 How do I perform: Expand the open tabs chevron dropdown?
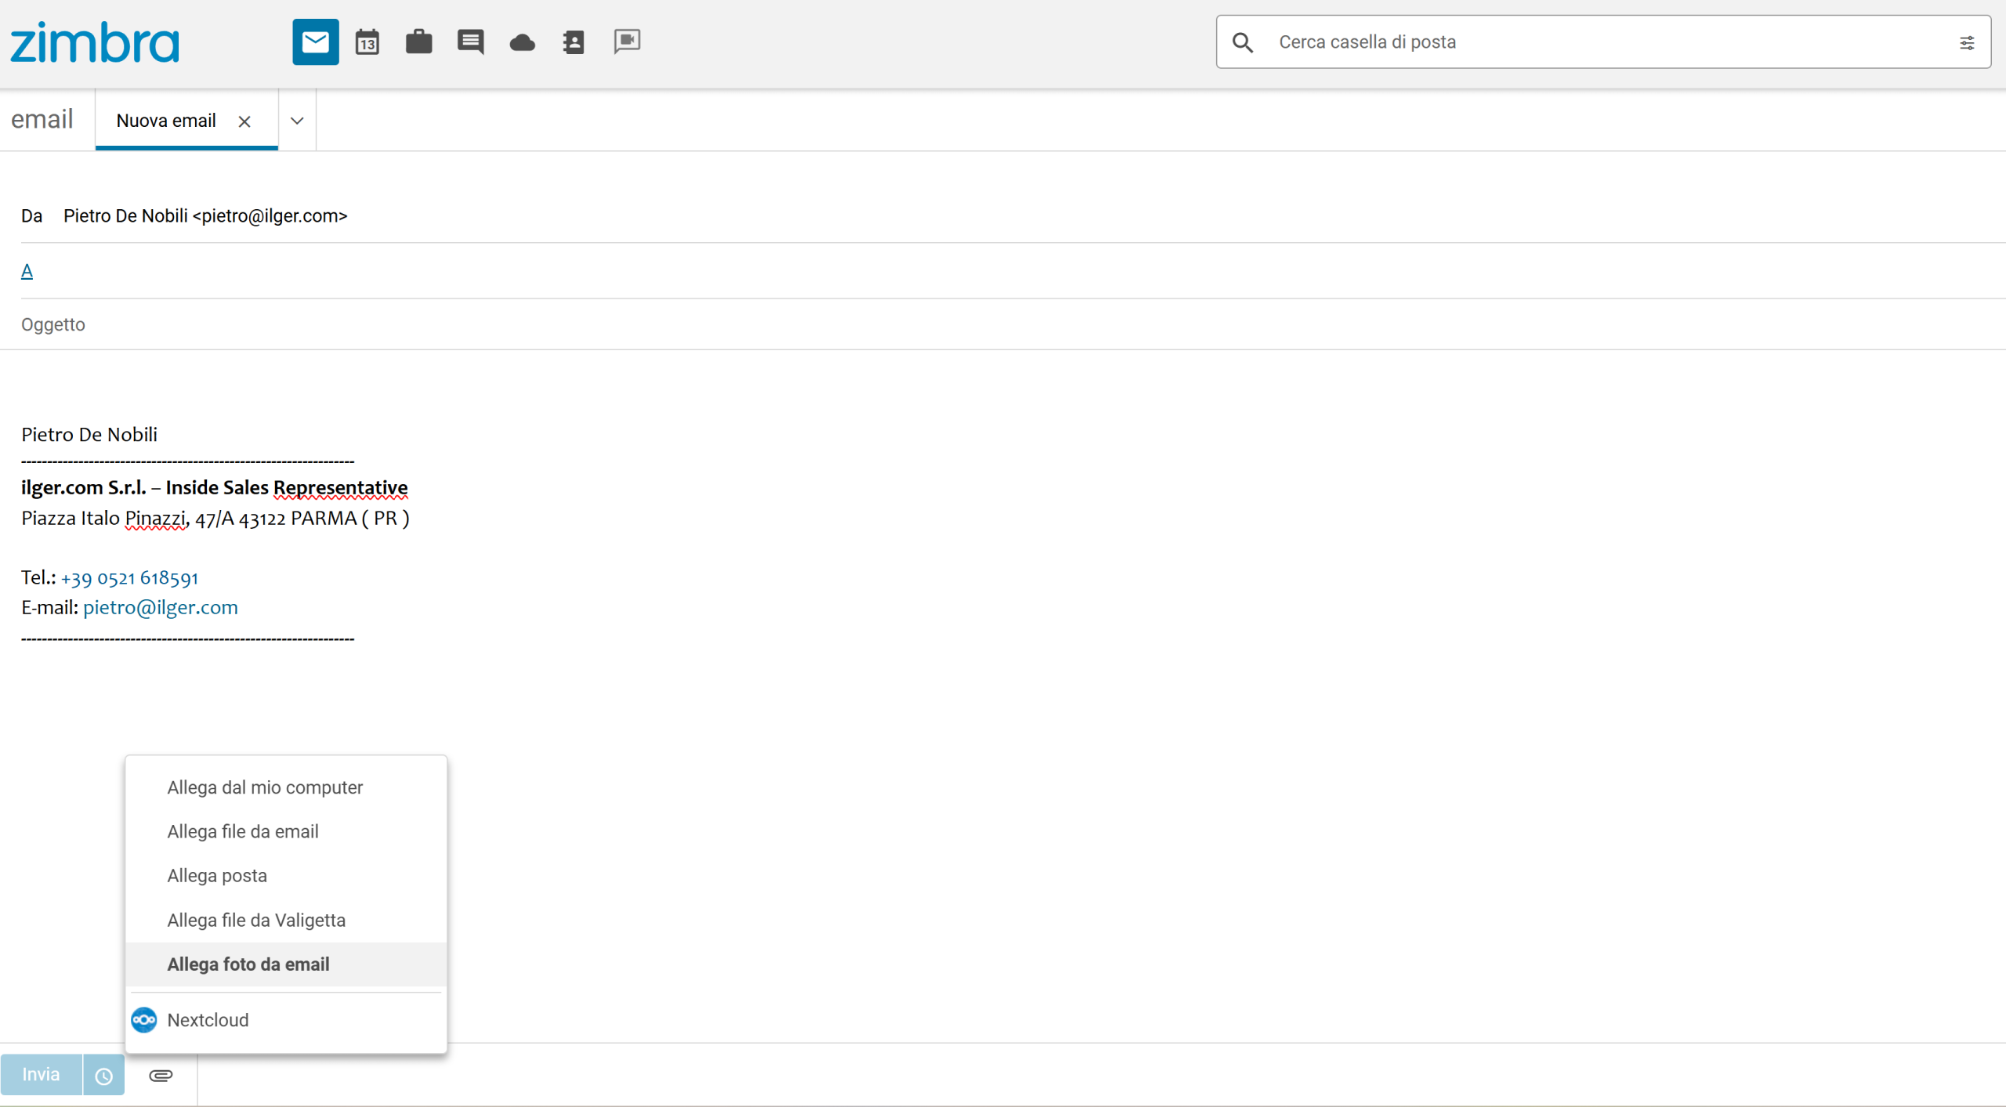coord(297,121)
